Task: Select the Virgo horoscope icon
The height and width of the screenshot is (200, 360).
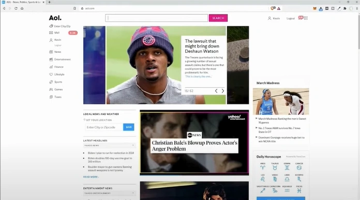Action: (275, 179)
